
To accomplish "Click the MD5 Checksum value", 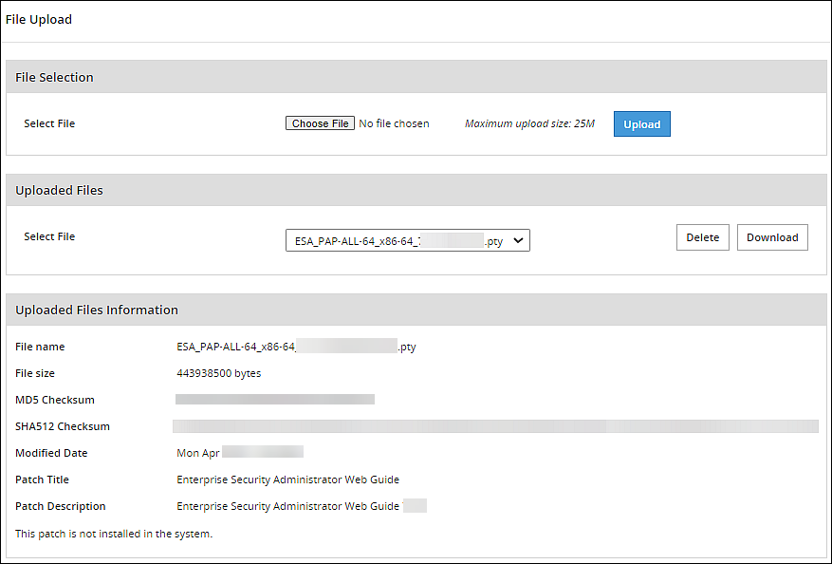I will click(274, 399).
